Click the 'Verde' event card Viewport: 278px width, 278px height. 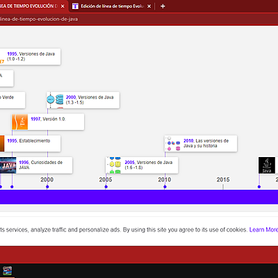pos(13,100)
